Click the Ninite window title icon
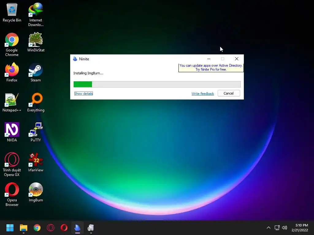 [75, 59]
